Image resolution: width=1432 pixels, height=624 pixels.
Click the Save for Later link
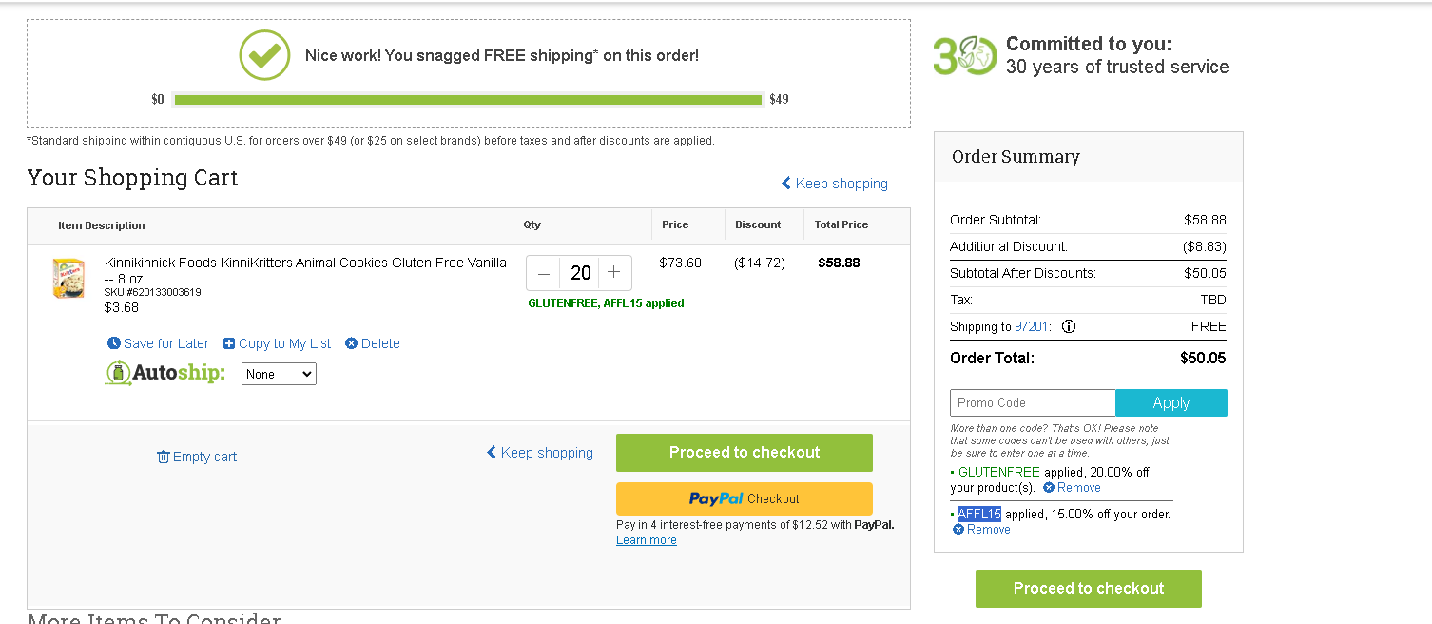click(x=159, y=343)
